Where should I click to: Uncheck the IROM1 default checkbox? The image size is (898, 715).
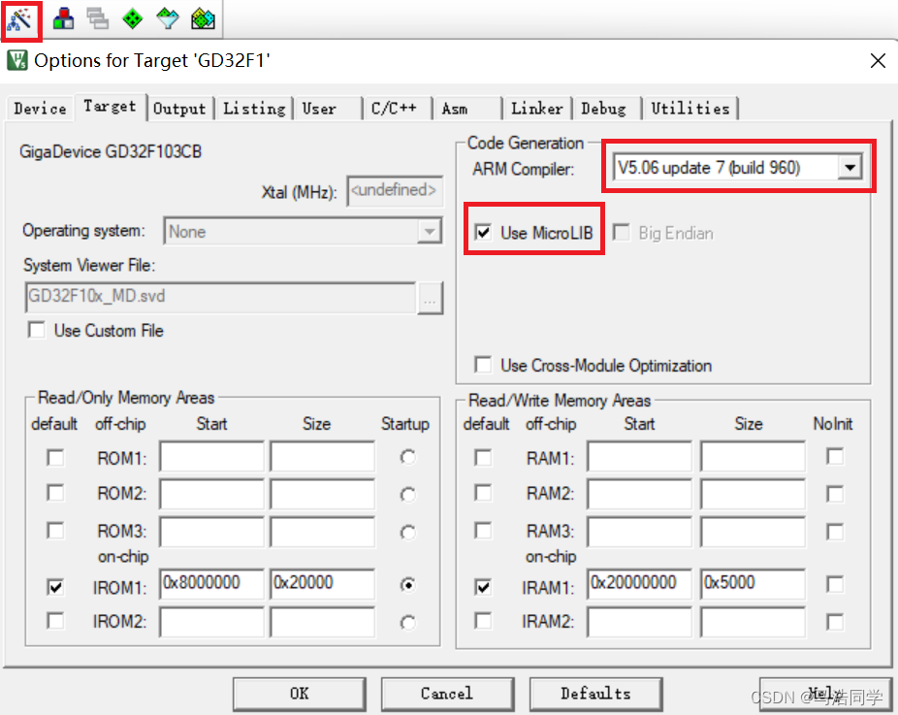coord(55,587)
